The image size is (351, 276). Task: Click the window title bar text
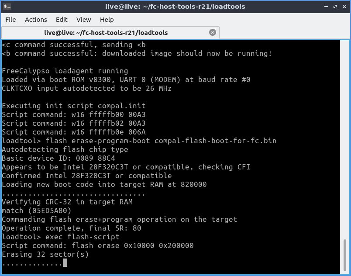point(175,7)
